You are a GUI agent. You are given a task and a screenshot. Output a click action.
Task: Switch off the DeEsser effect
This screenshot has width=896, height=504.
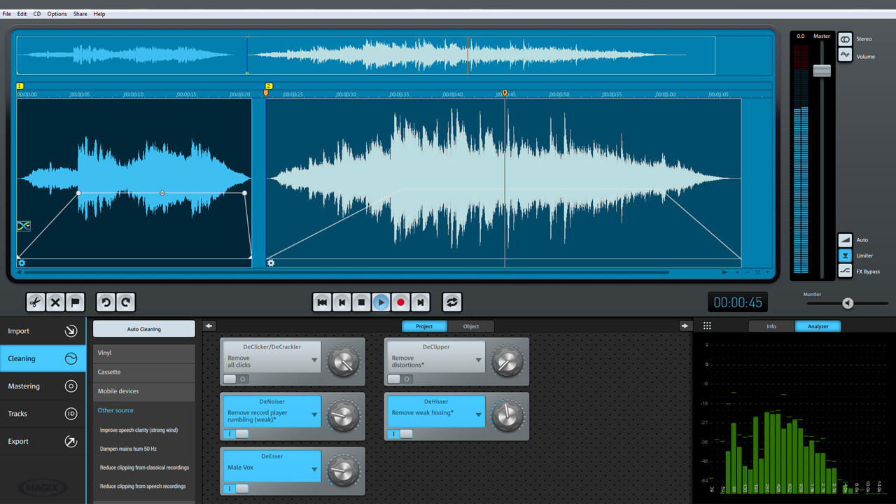236,489
